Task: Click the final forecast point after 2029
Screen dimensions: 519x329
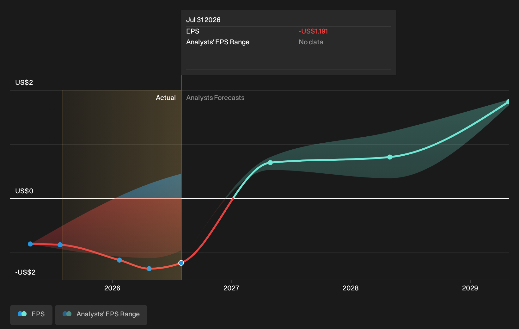Action: (508, 102)
